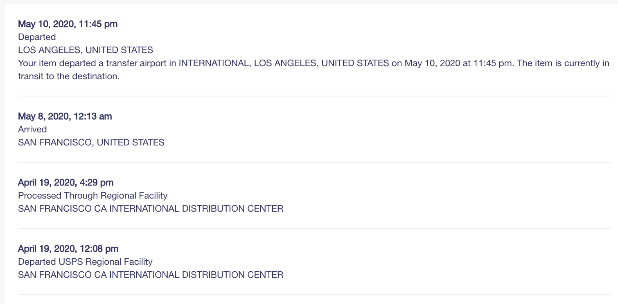This screenshot has height=304, width=618.
Task: Click 'transit to the destination' line
Action: pyautogui.click(x=69, y=76)
